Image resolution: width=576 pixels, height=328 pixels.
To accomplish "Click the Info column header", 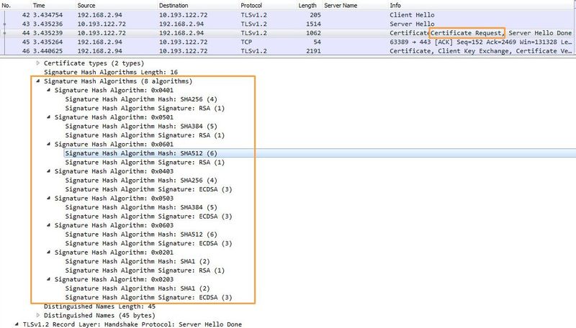I will point(395,6).
